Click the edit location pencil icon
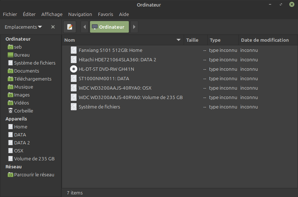This screenshot has width=298, height=197. point(70,27)
